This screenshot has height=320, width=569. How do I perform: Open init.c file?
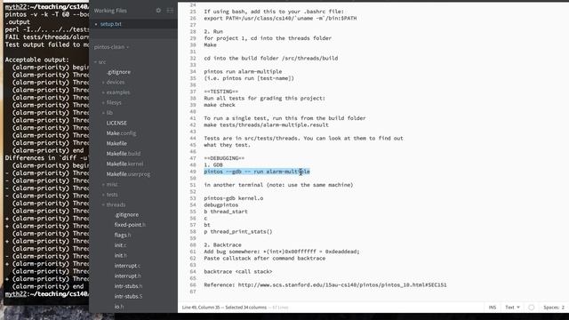coord(120,245)
